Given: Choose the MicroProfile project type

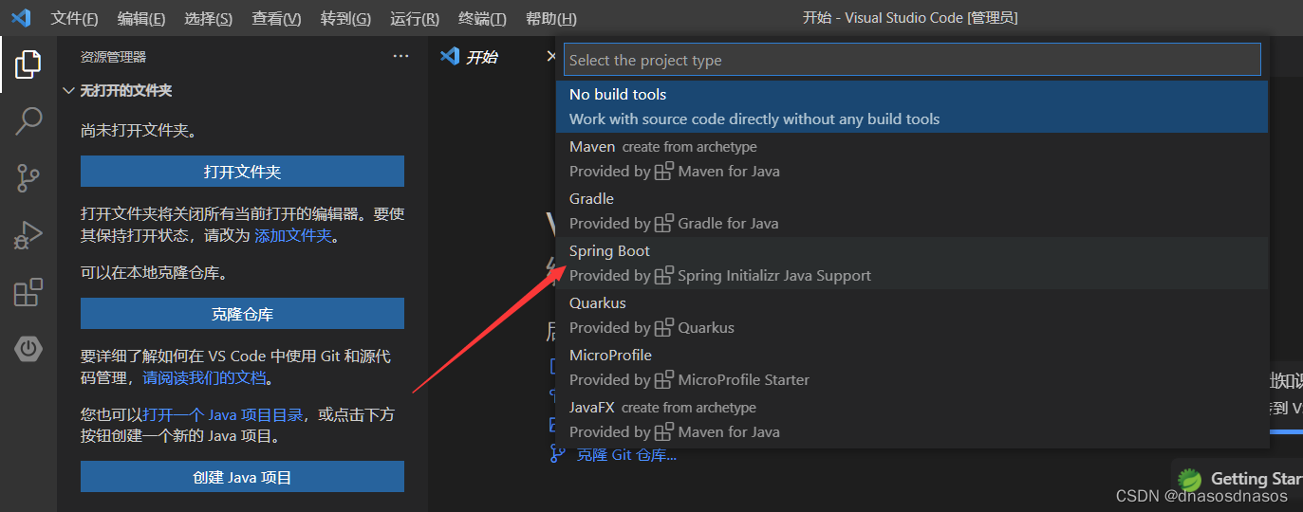Looking at the screenshot, I should click(x=912, y=367).
